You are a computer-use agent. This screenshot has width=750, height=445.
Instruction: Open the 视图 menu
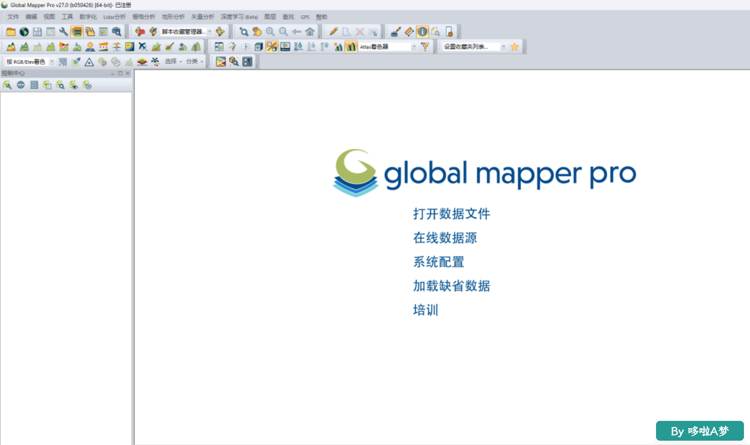tap(49, 17)
